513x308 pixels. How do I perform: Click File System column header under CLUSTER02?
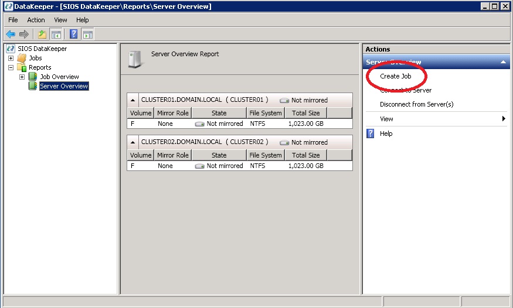(266, 155)
